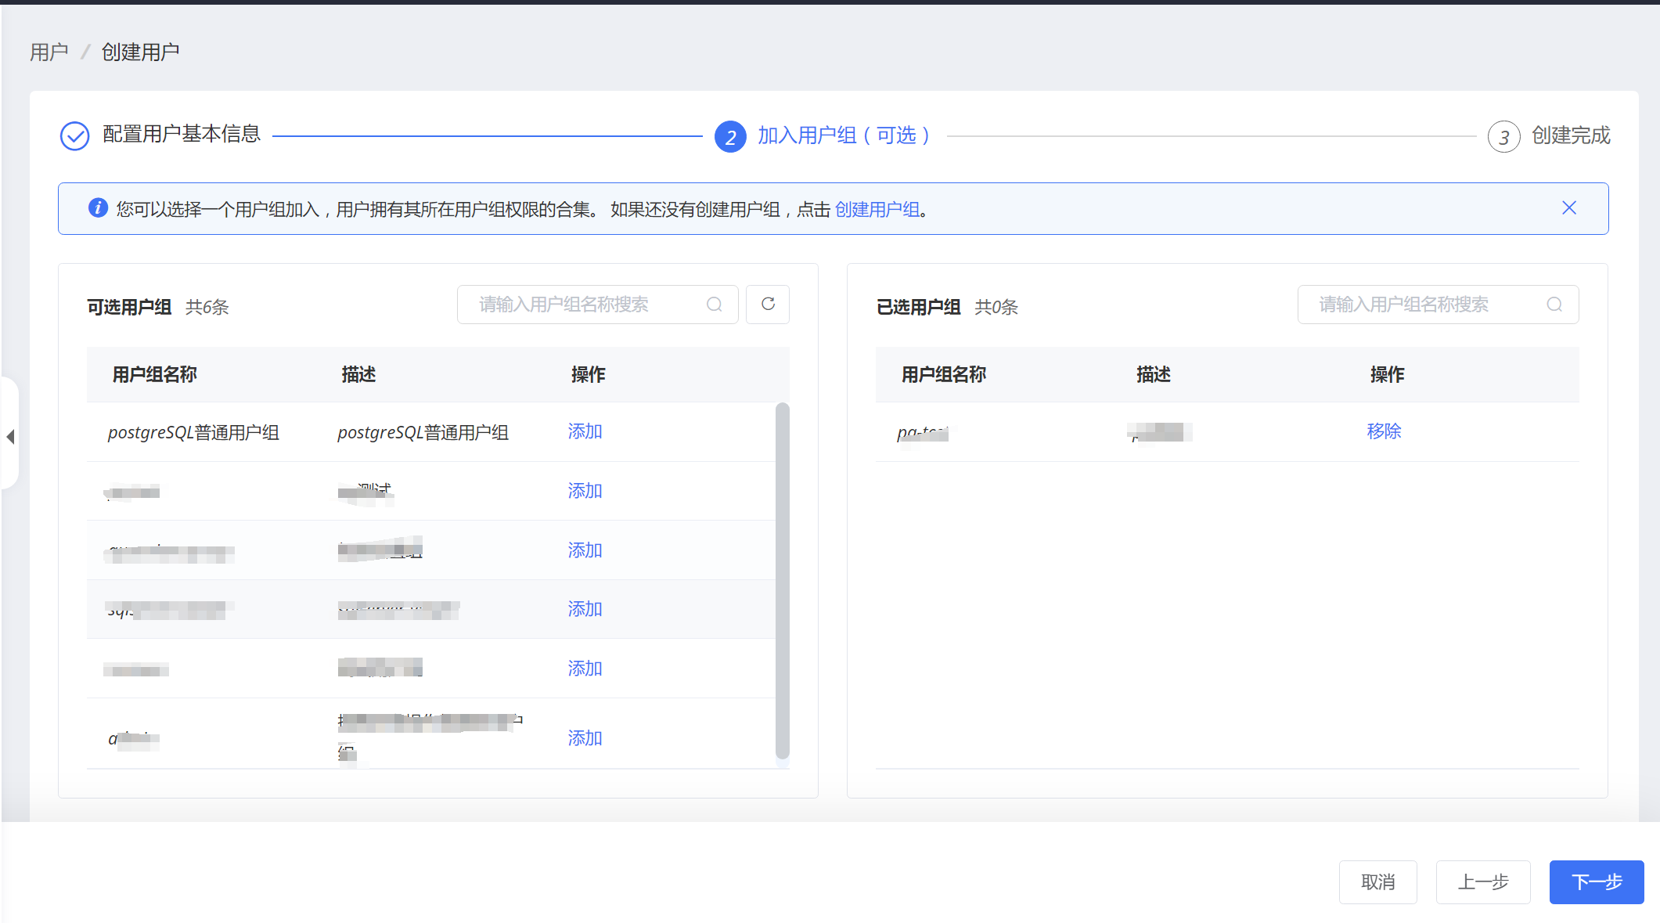The image size is (1660, 923).
Task: Click the search icon in selected groups field
Action: tap(1554, 305)
